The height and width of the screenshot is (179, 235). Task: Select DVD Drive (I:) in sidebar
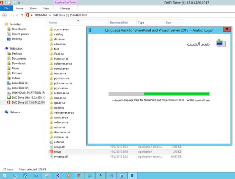click(x=28, y=102)
